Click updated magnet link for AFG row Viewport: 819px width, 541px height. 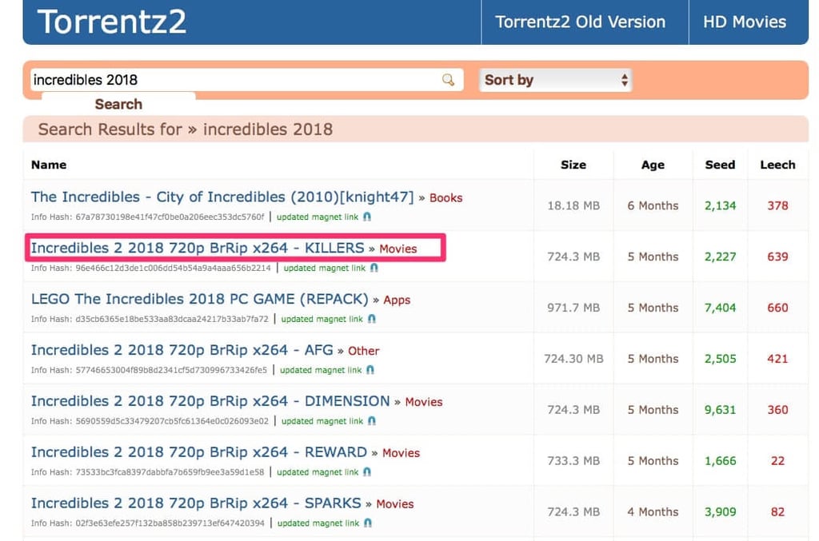(x=321, y=370)
